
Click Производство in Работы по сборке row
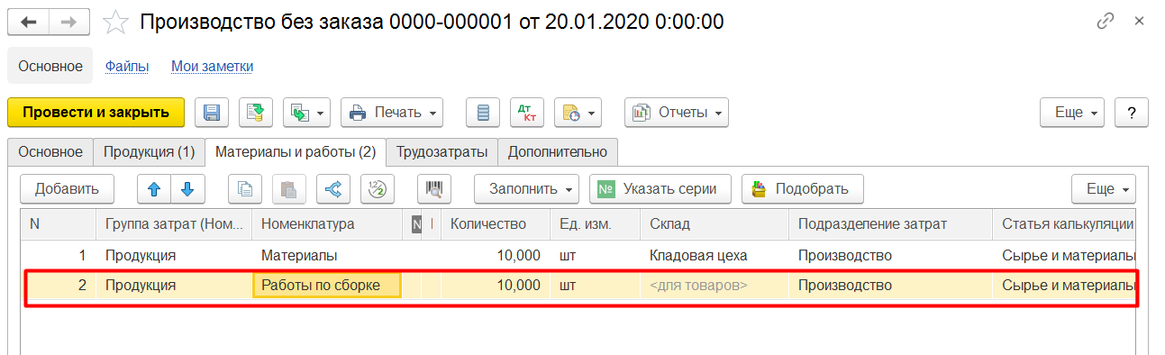point(890,286)
